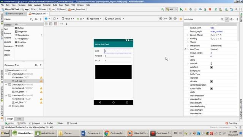Click Search Everywhere magnifier in main toolbar
243x137 pixels.
point(236,9)
